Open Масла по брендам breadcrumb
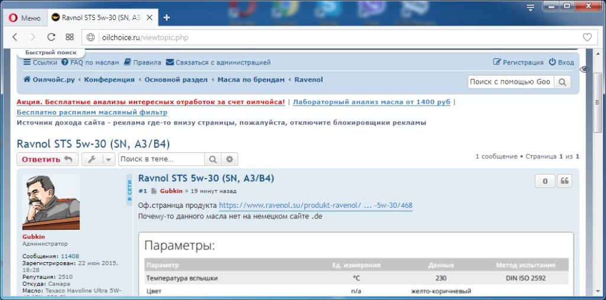606x300 pixels. click(x=251, y=80)
